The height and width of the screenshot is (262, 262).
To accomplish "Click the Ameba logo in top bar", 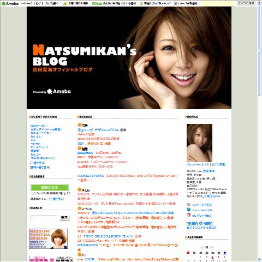I will [x=10, y=3].
